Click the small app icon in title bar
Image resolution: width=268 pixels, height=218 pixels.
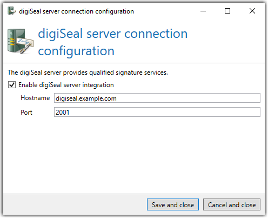click(12, 11)
